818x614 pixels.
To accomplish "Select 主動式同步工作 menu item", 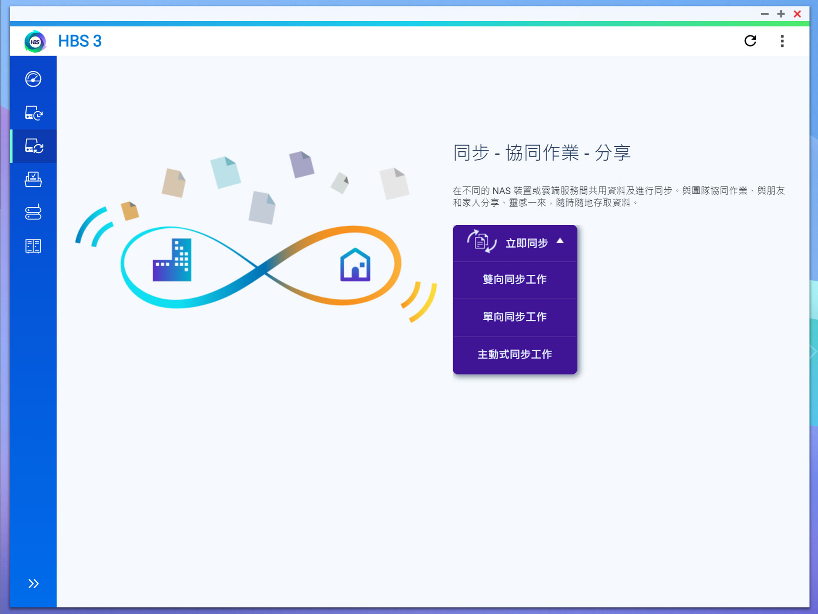I will (x=515, y=355).
